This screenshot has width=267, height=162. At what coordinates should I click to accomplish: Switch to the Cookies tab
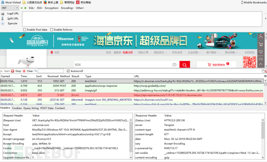17,108
